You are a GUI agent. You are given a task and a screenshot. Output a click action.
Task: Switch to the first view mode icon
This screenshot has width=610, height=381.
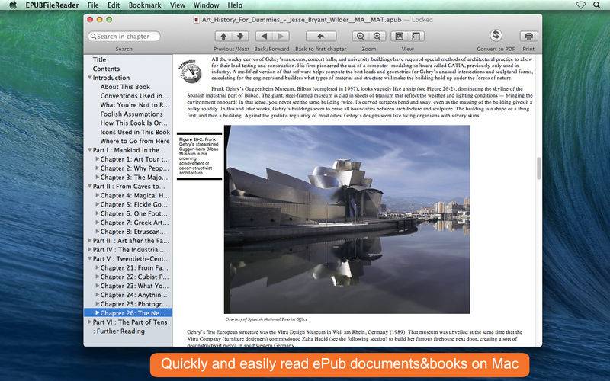coord(399,36)
